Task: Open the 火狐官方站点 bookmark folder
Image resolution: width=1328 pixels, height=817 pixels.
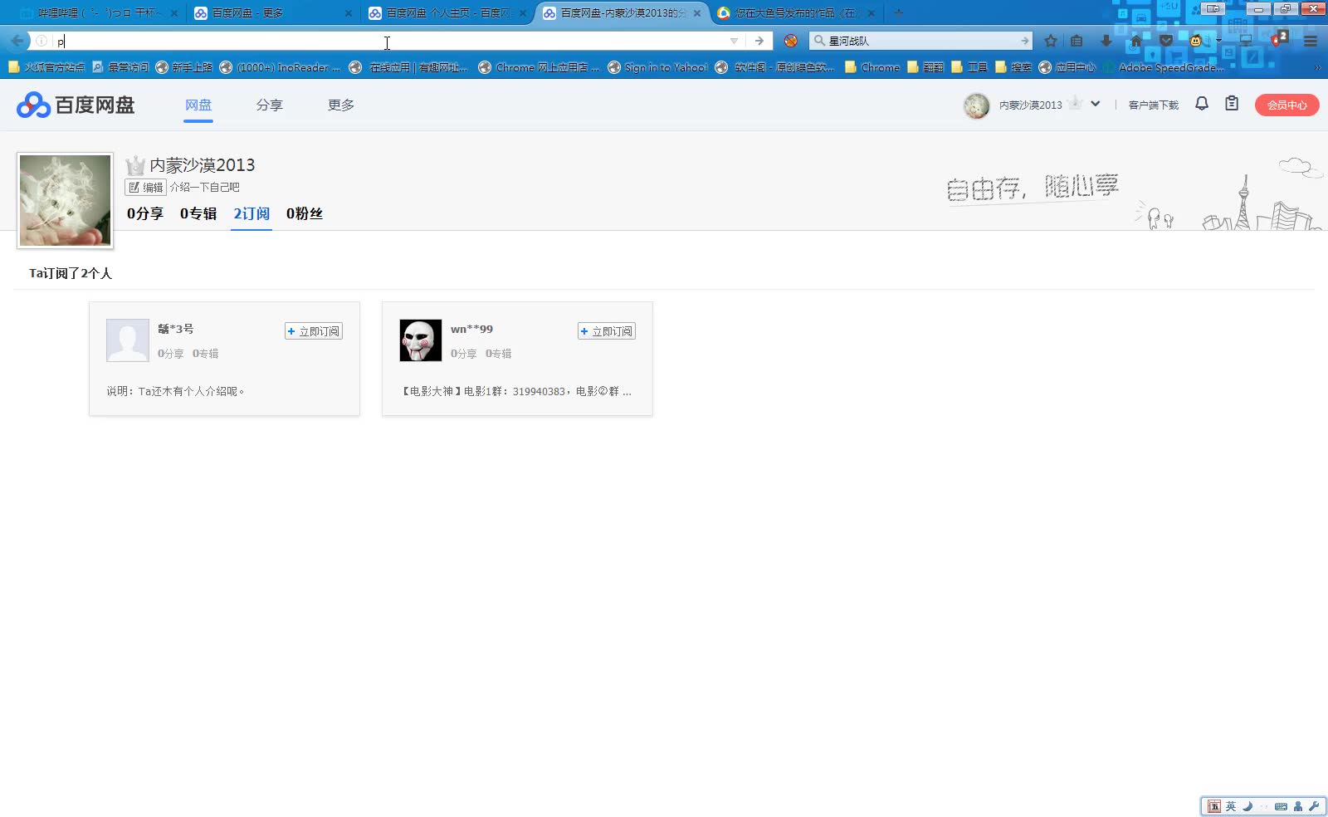Action: (46, 67)
